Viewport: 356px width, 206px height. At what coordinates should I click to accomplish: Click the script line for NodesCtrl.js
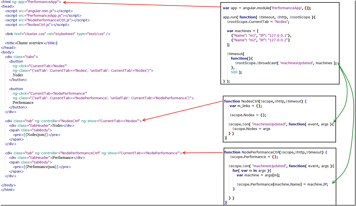tap(37, 25)
